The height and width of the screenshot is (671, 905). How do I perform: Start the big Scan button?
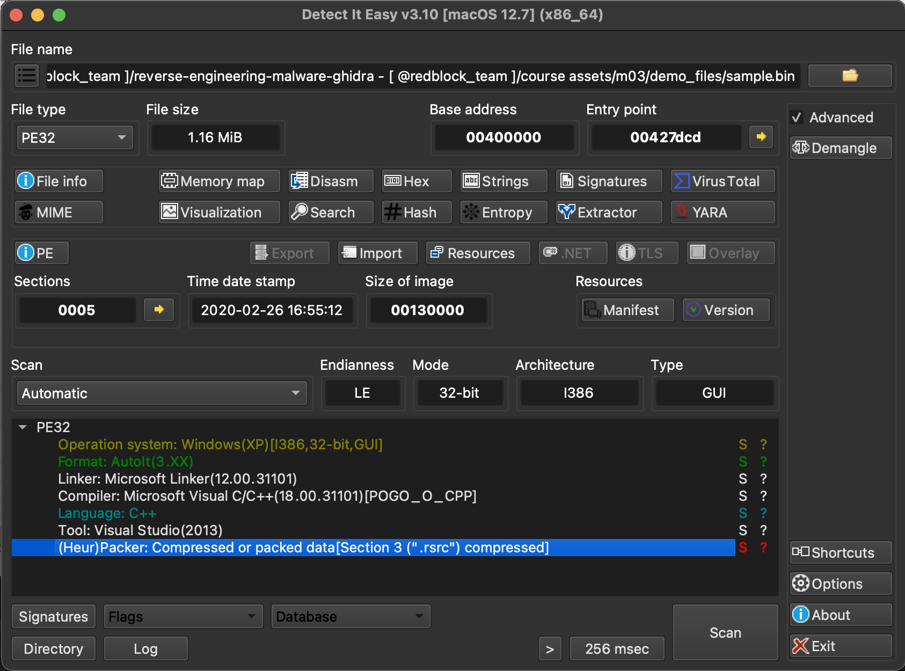pyautogui.click(x=725, y=632)
